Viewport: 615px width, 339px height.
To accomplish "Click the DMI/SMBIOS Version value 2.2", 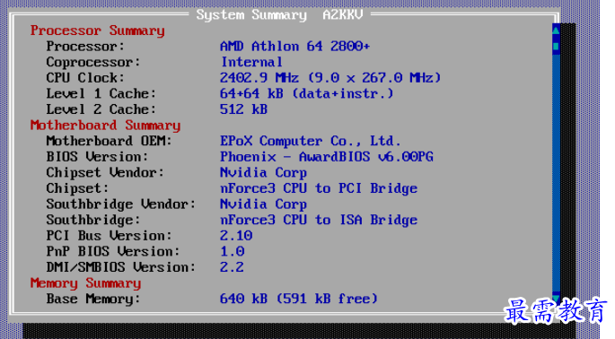I will pos(232,267).
